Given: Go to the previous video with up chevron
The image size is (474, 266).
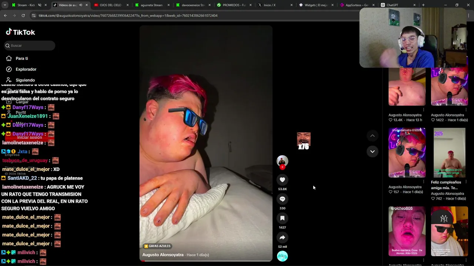Looking at the screenshot, I should tap(373, 136).
